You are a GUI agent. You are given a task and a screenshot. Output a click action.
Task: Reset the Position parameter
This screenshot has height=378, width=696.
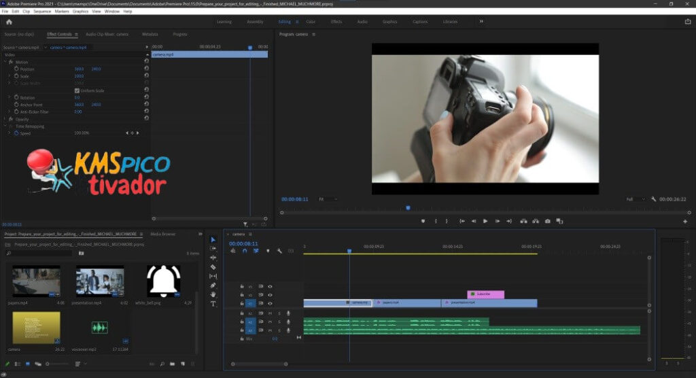147,69
